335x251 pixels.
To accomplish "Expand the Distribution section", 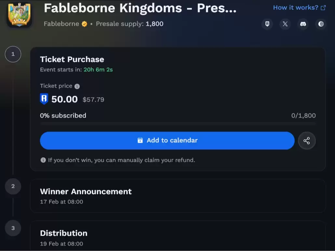I will (178, 237).
